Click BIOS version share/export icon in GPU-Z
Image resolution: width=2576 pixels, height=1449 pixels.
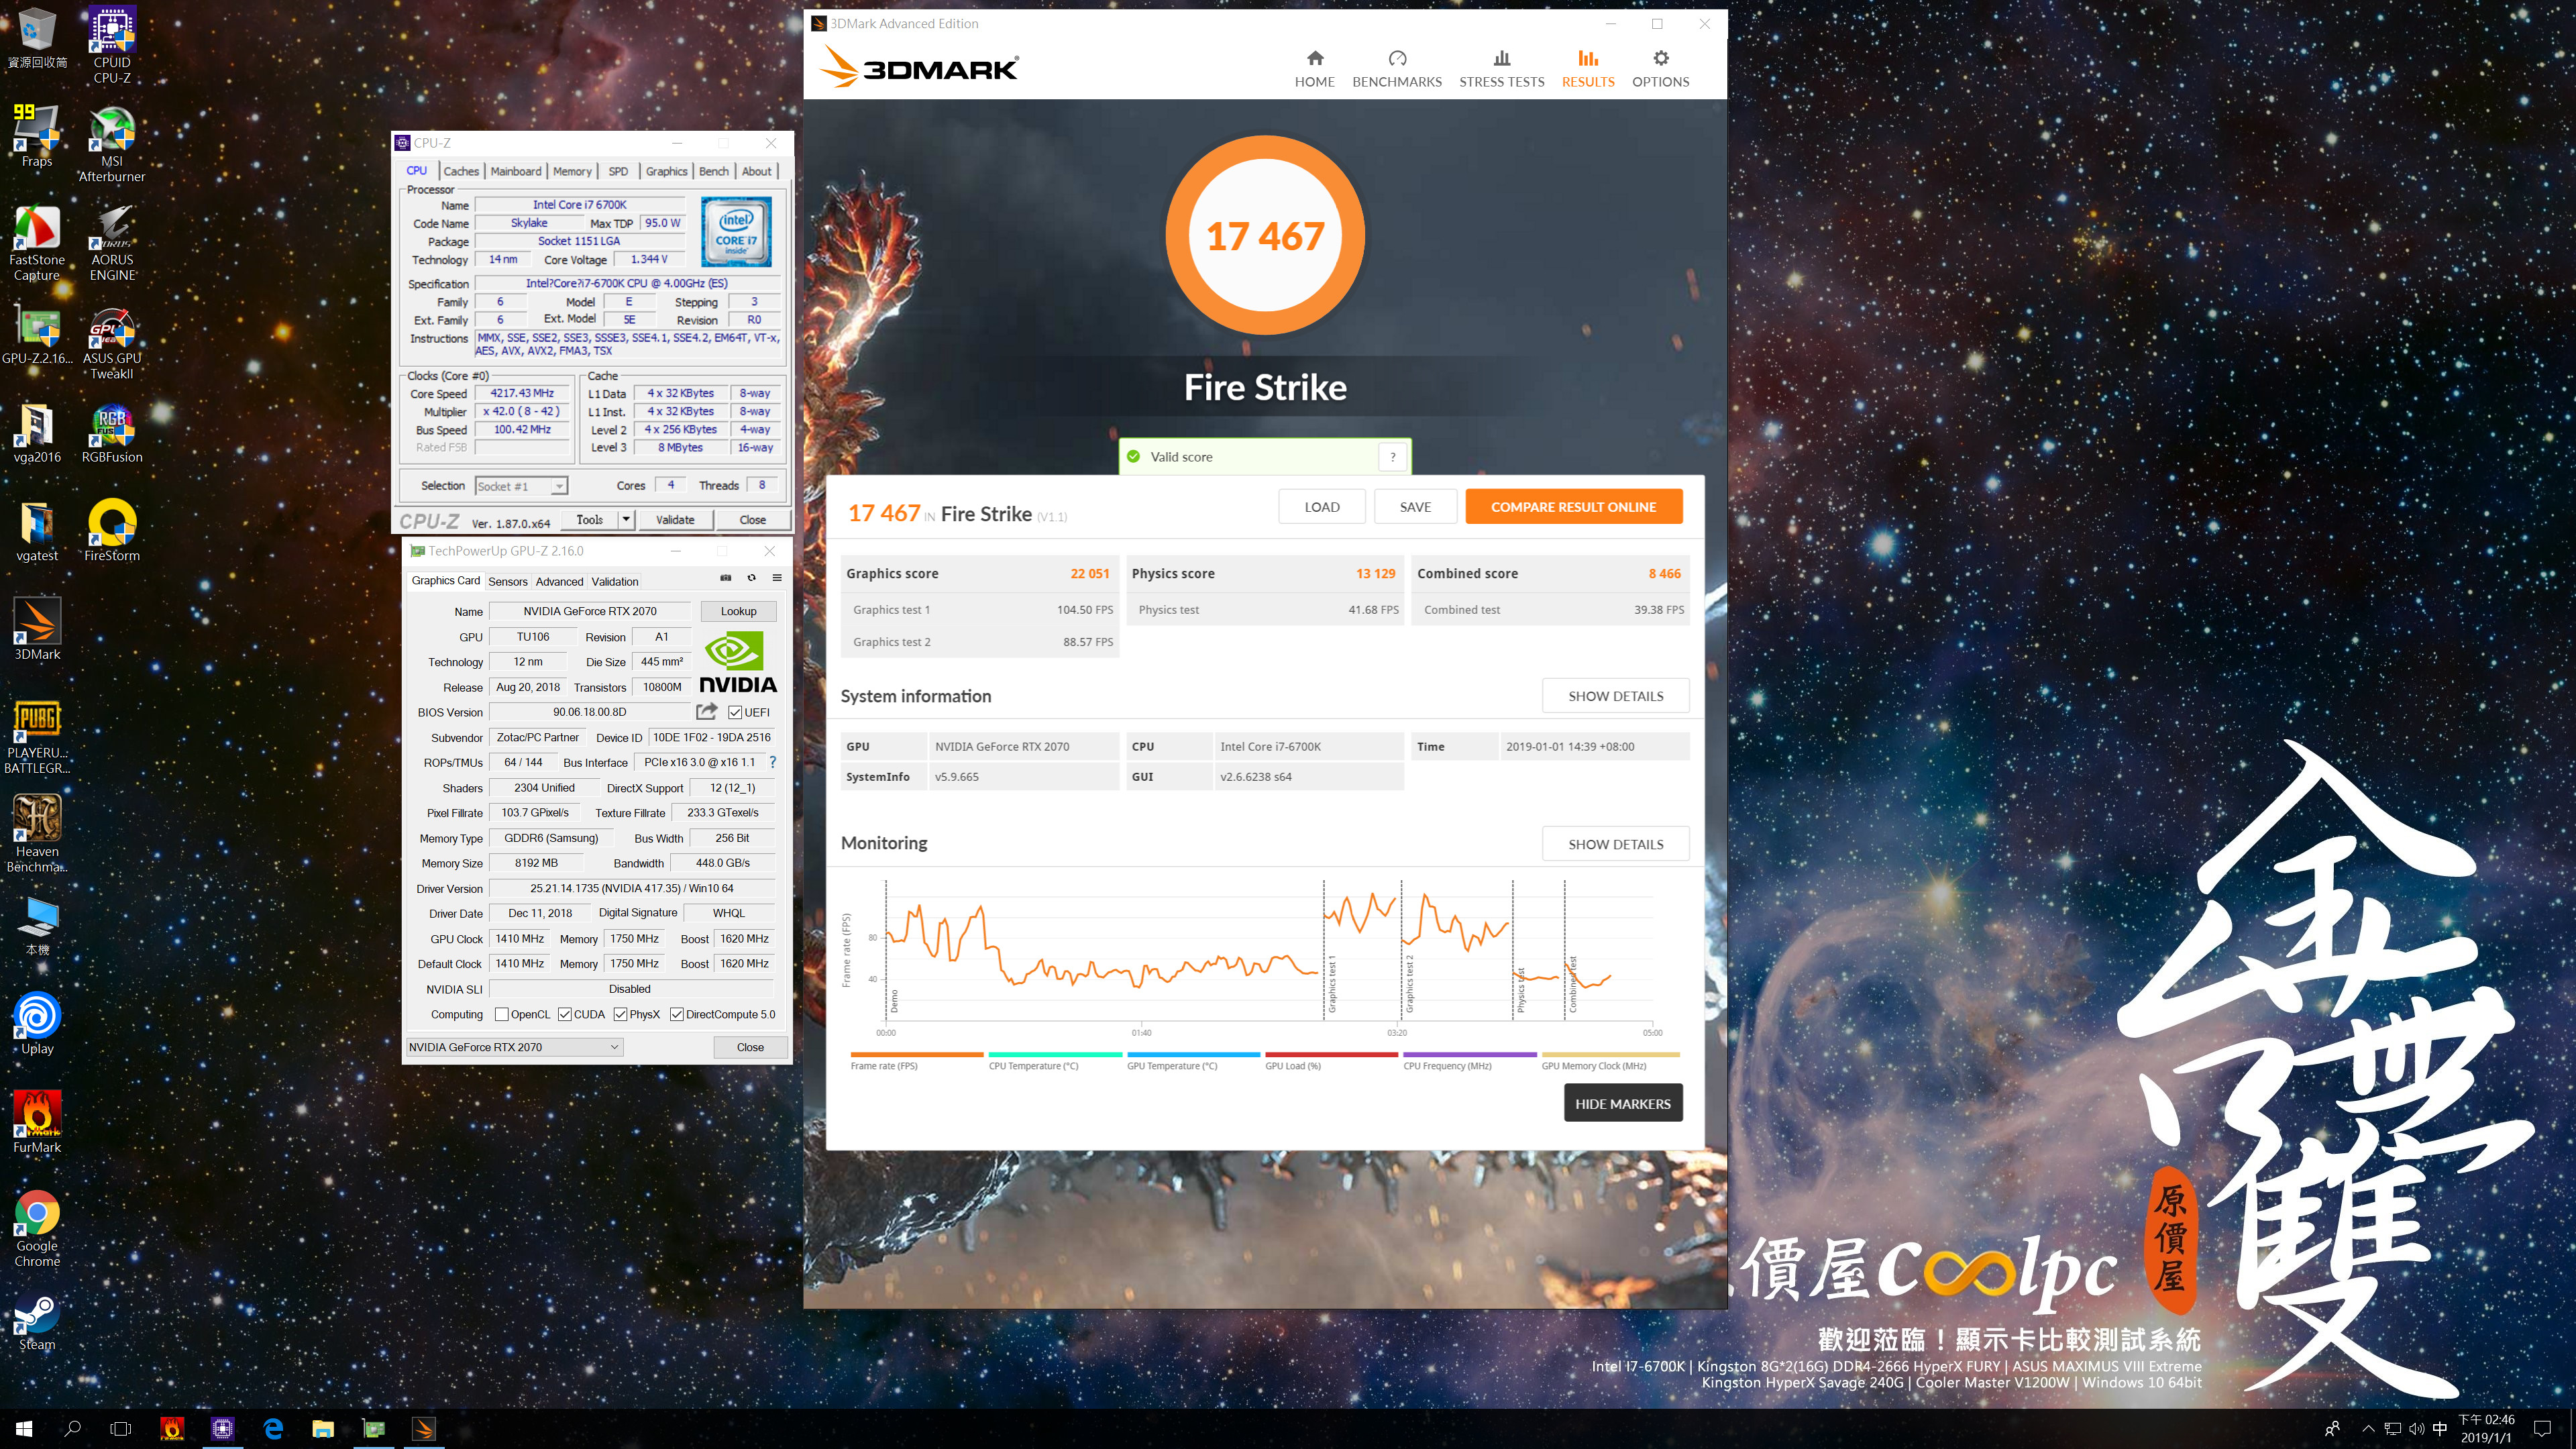707,711
